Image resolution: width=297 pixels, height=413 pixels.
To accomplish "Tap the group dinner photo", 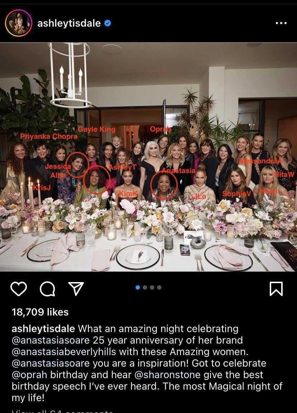I will [x=148, y=157].
